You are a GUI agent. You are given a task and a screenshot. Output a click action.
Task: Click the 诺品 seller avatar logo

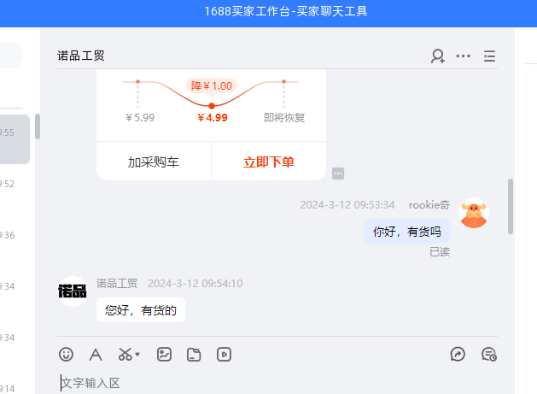click(73, 291)
